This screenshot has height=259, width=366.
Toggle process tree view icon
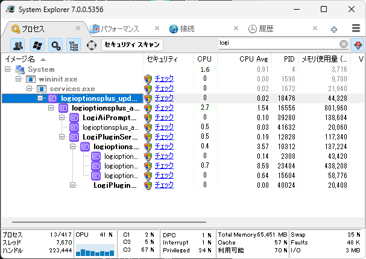click(x=74, y=45)
